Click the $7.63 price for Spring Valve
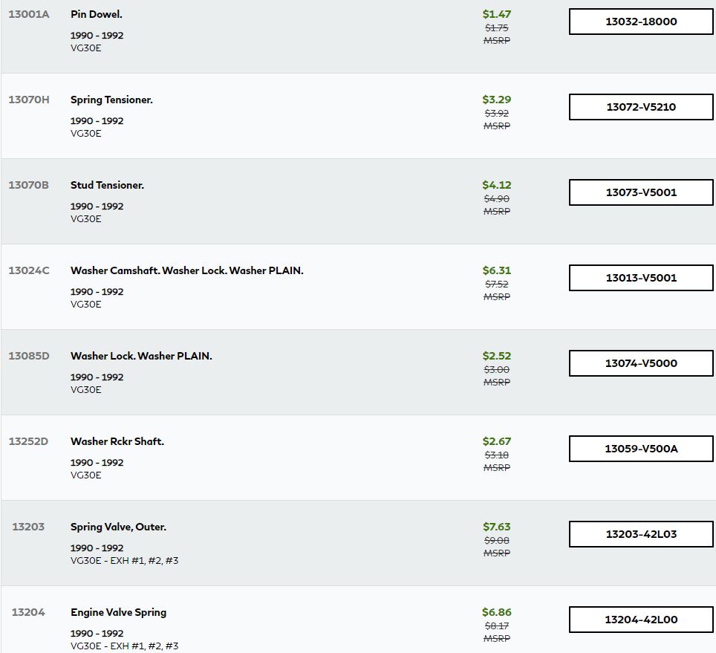This screenshot has height=653, width=716. tap(497, 527)
